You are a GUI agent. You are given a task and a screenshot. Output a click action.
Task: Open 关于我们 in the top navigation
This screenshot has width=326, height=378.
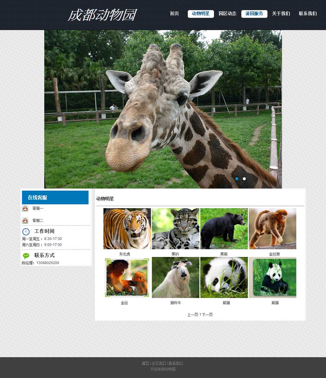281,14
